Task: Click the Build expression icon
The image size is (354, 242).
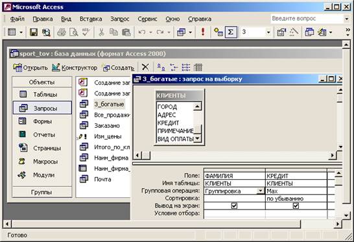Action: (x=294, y=32)
